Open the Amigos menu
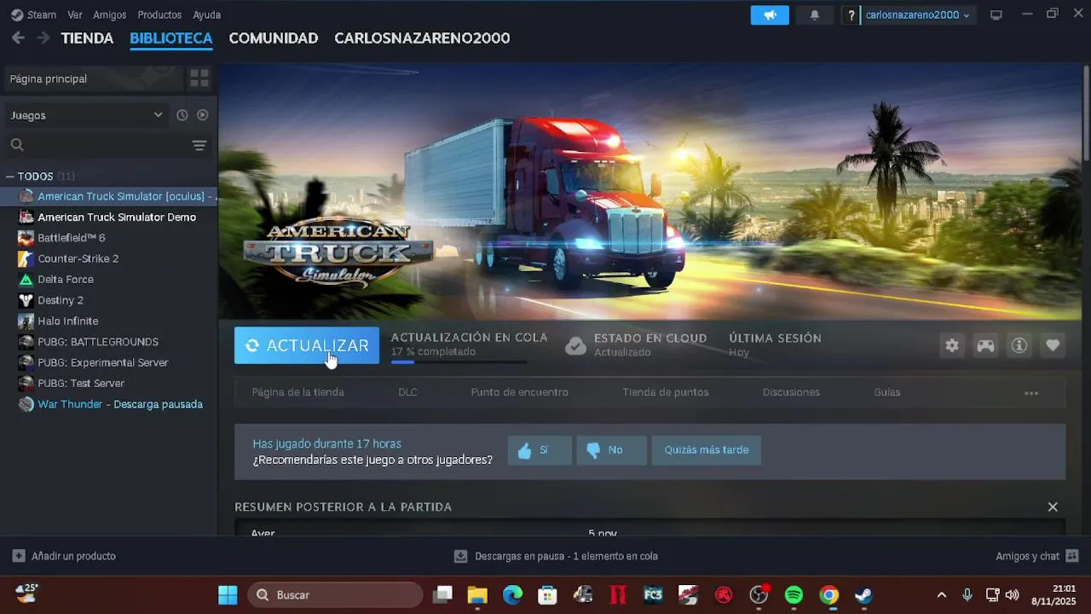 [109, 14]
